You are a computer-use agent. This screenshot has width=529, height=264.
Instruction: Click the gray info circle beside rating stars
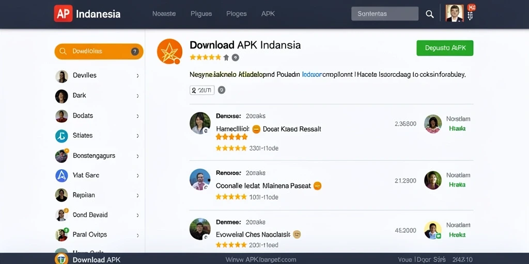coord(236,58)
